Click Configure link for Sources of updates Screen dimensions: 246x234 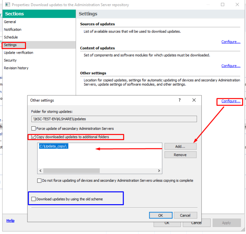point(231,42)
